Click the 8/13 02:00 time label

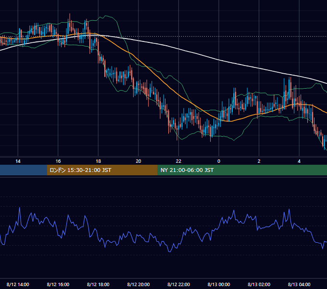click(259, 284)
